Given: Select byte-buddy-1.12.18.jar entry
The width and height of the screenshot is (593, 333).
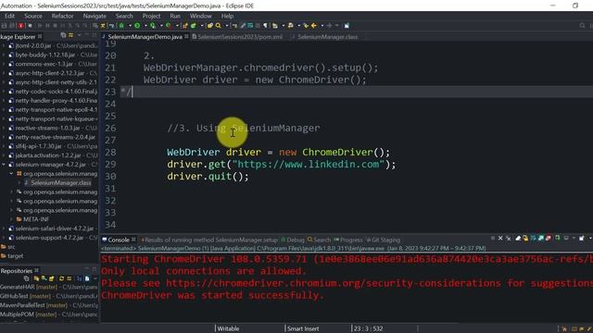Looking at the screenshot, I should pos(45,55).
